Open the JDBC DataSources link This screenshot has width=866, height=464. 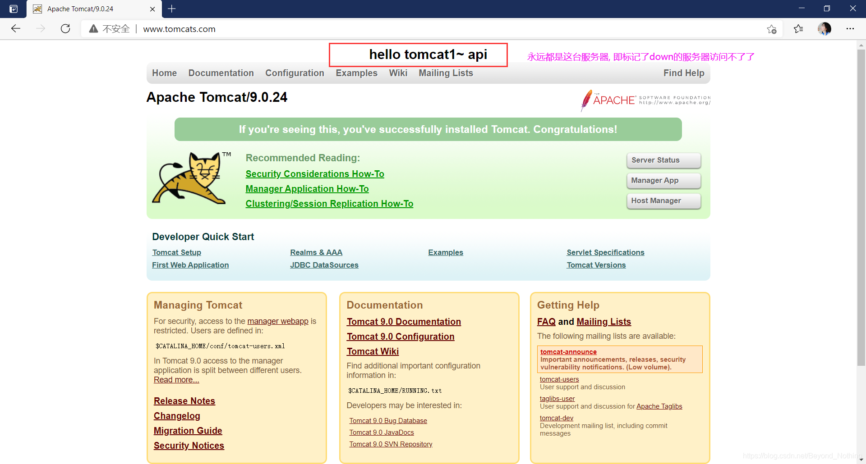[x=324, y=265]
